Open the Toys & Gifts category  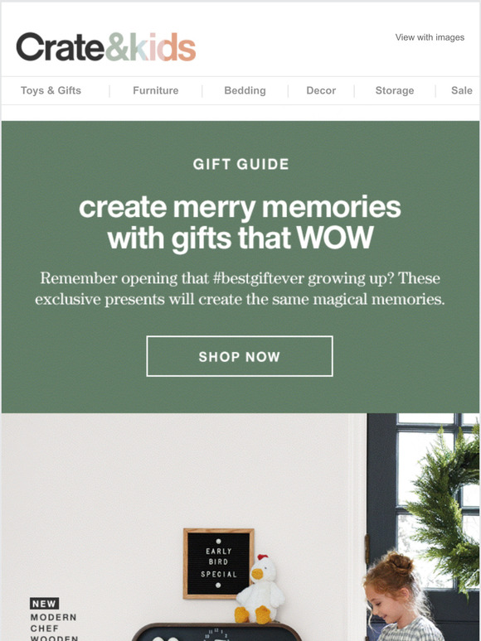pos(51,90)
